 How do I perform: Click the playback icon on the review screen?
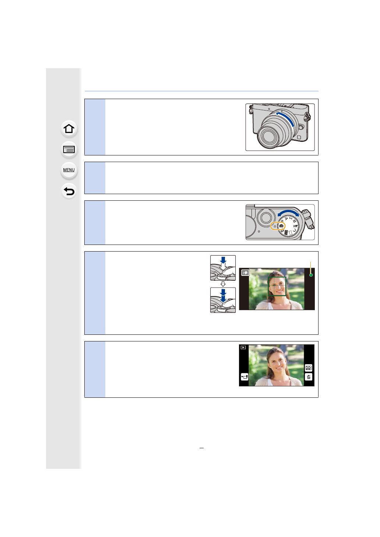(243, 347)
